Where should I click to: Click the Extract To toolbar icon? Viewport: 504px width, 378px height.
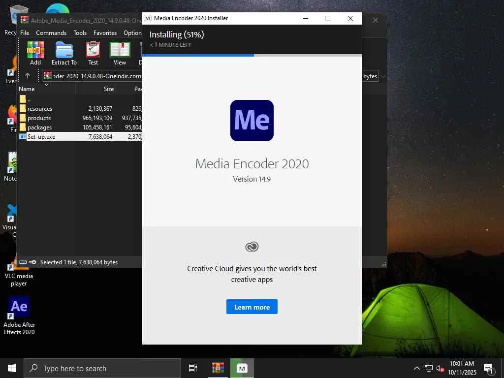(x=64, y=50)
